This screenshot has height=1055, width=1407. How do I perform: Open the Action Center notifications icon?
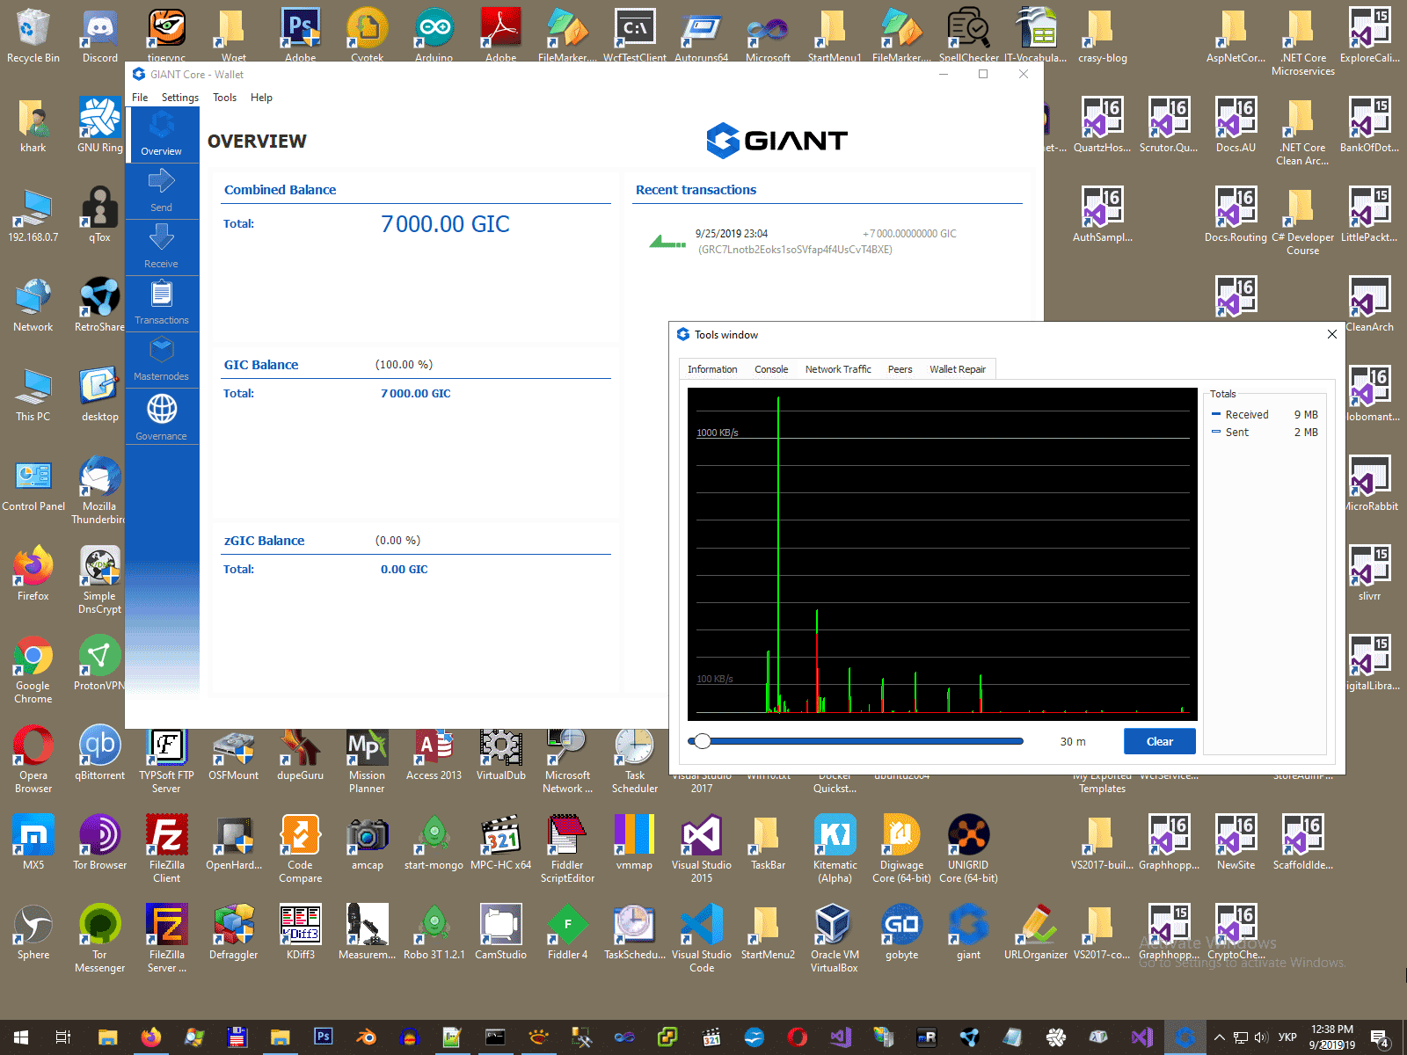point(1380,1037)
